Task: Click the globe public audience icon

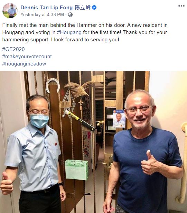Action: (x=70, y=14)
